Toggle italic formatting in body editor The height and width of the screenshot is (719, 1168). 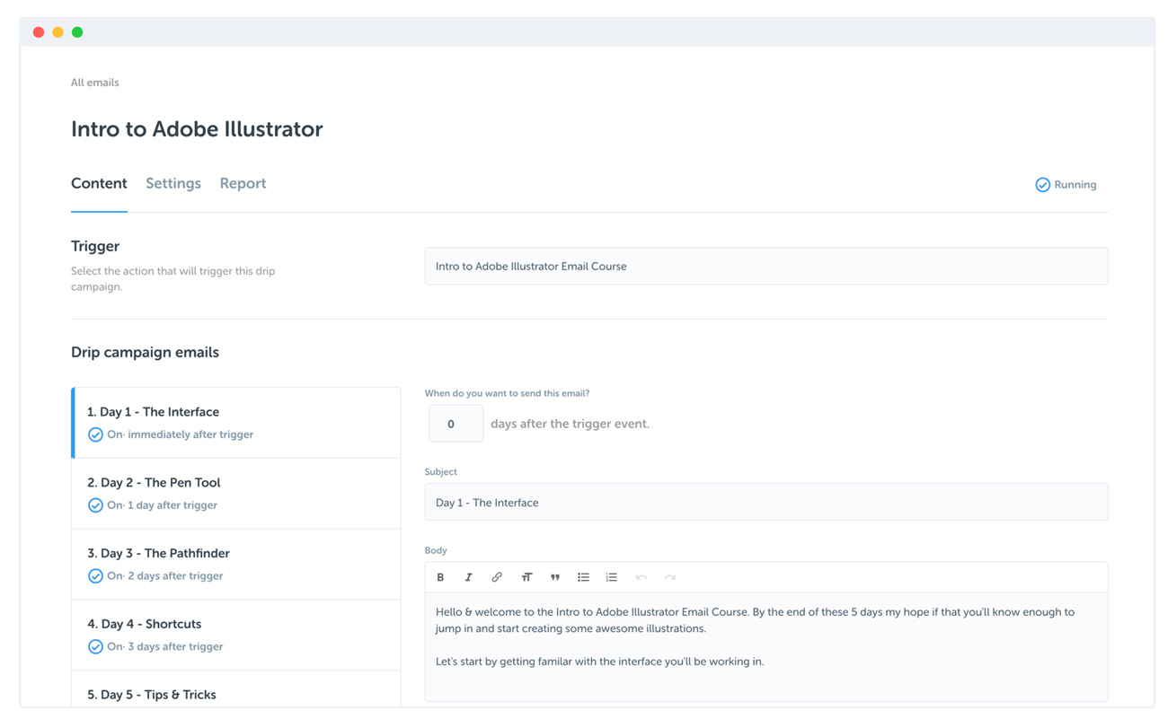(x=468, y=577)
